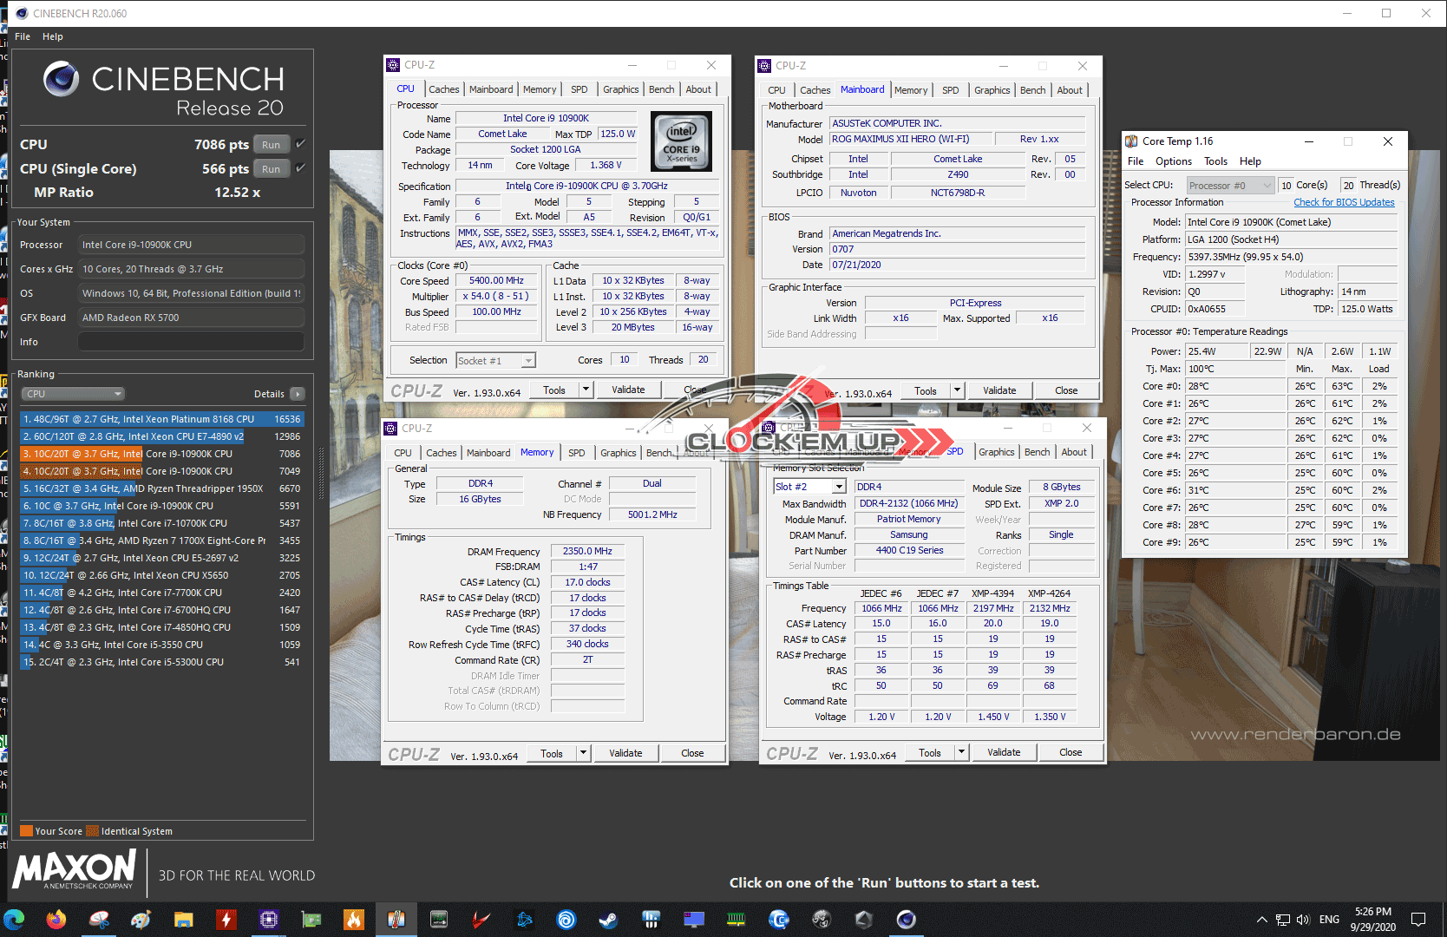The image size is (1447, 937).
Task: Click the Microsoft Edge taskbar icon
Action: pyautogui.click(x=14, y=919)
